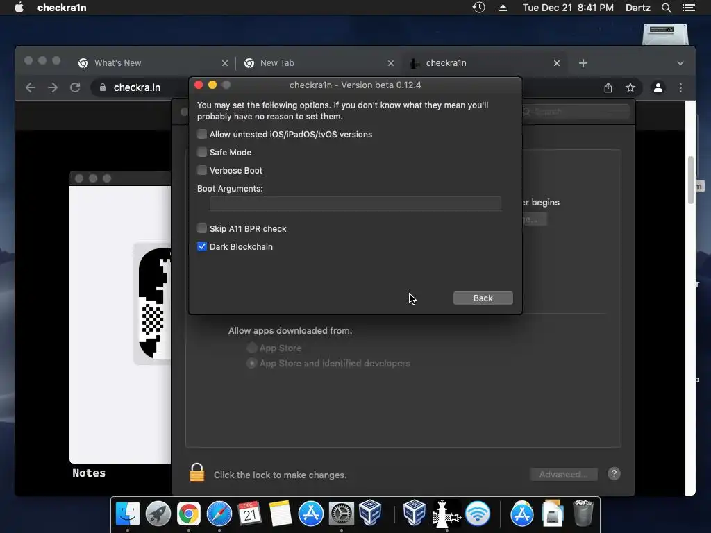The height and width of the screenshot is (533, 711).
Task: Open Chrome three-dot menu
Action: pos(680,88)
